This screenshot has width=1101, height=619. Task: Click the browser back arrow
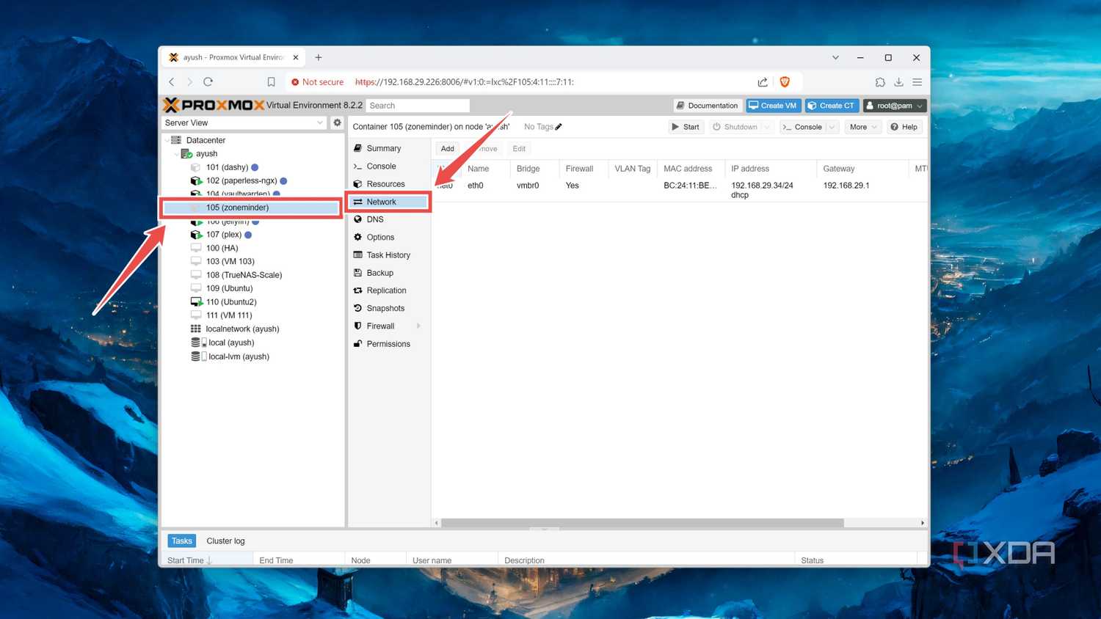[x=172, y=82]
